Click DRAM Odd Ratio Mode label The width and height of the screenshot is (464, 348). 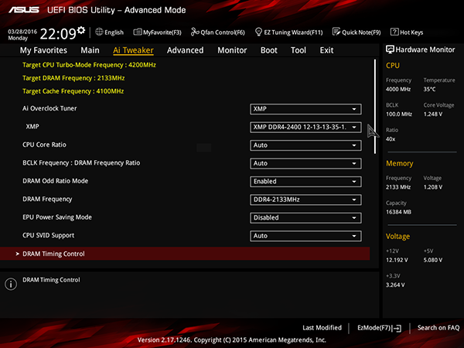pyautogui.click(x=56, y=181)
